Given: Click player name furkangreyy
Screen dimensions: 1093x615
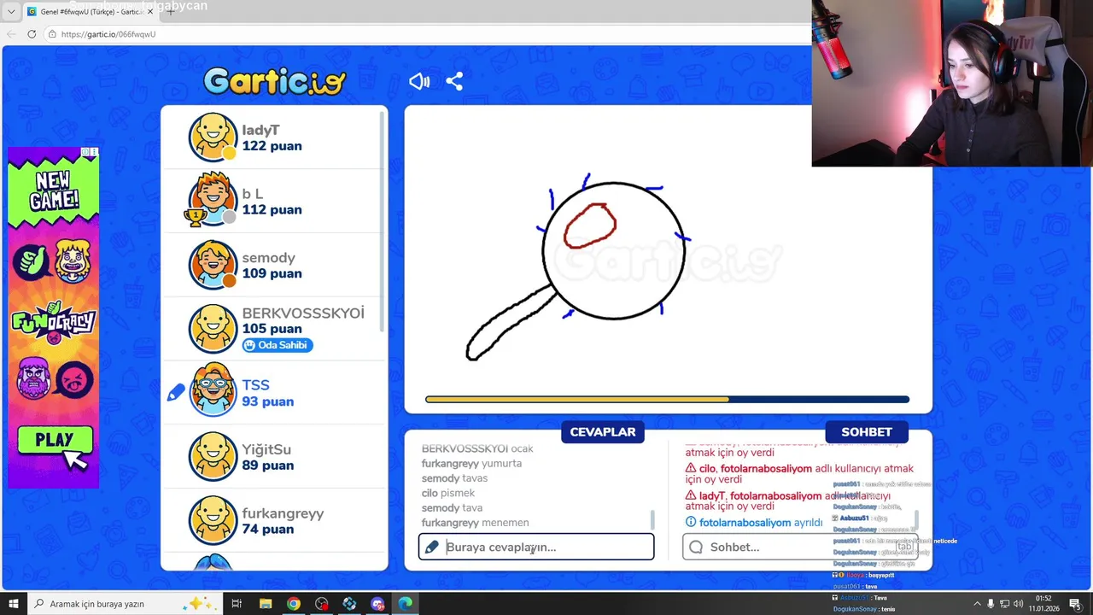Looking at the screenshot, I should tap(283, 513).
